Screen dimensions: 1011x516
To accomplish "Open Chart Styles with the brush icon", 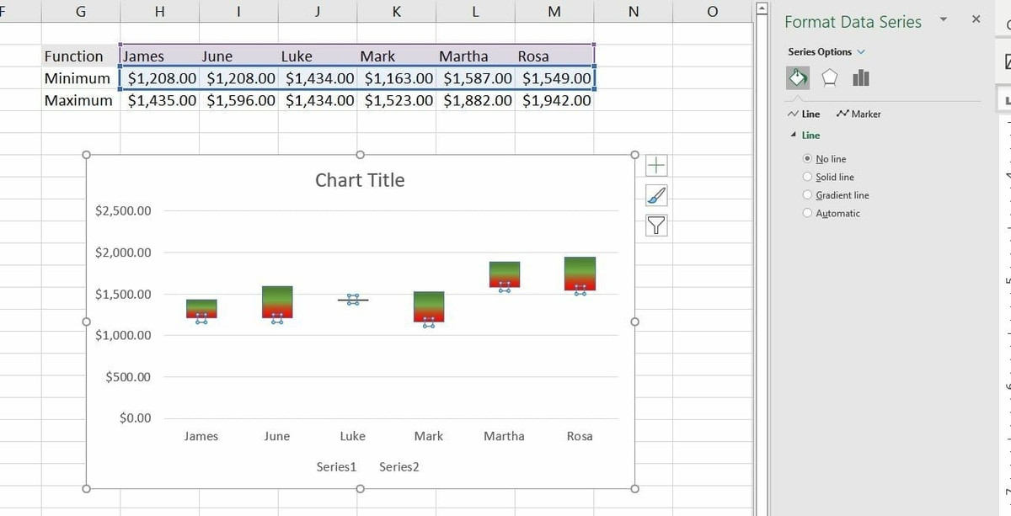I will click(x=655, y=194).
